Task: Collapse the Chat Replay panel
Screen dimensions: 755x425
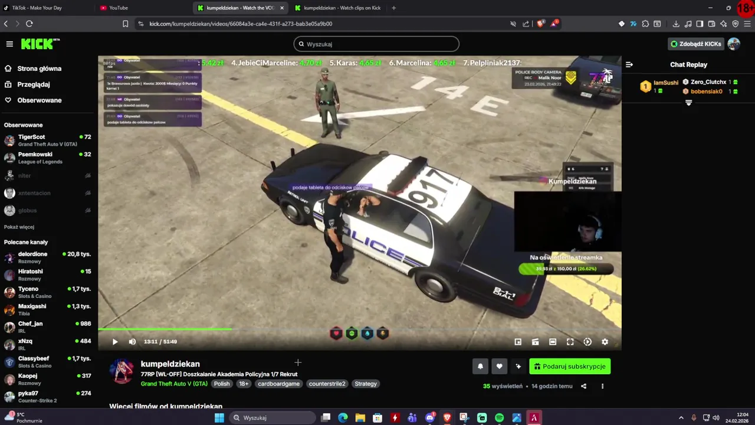Action: coord(629,65)
